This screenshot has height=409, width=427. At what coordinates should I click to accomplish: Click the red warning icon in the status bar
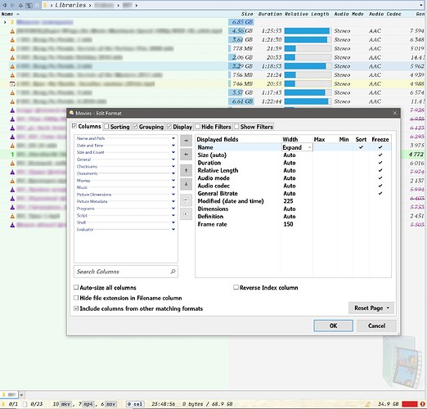(422, 404)
